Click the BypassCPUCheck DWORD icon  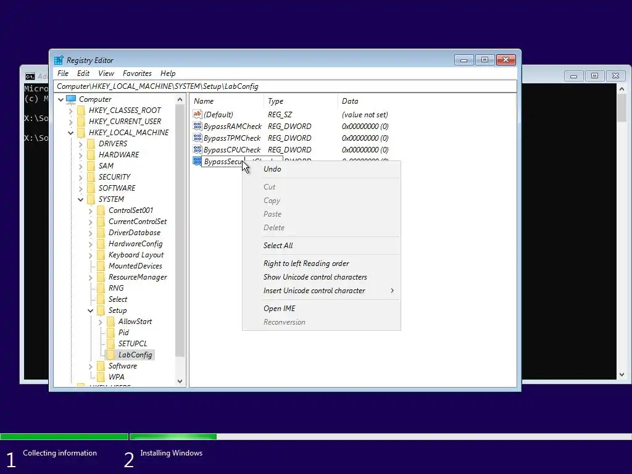[x=197, y=149]
